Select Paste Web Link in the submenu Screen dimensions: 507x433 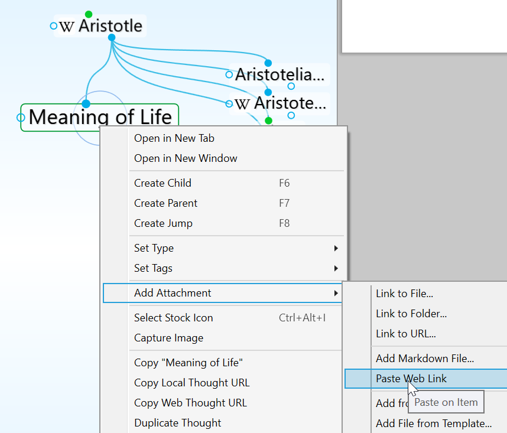click(x=411, y=378)
